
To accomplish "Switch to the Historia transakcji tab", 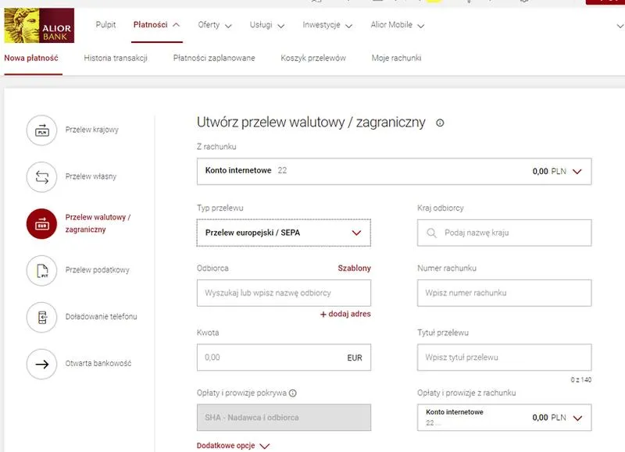I will pyautogui.click(x=117, y=58).
